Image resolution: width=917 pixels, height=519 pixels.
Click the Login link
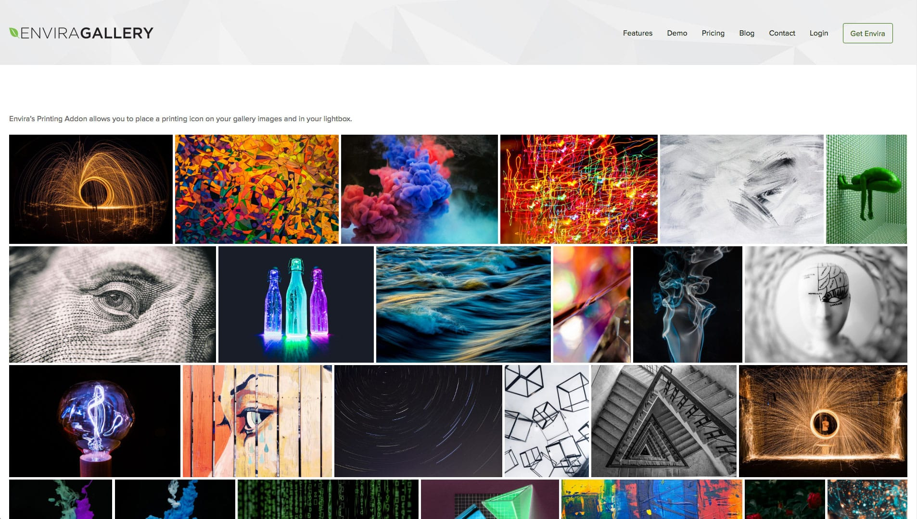tap(818, 33)
